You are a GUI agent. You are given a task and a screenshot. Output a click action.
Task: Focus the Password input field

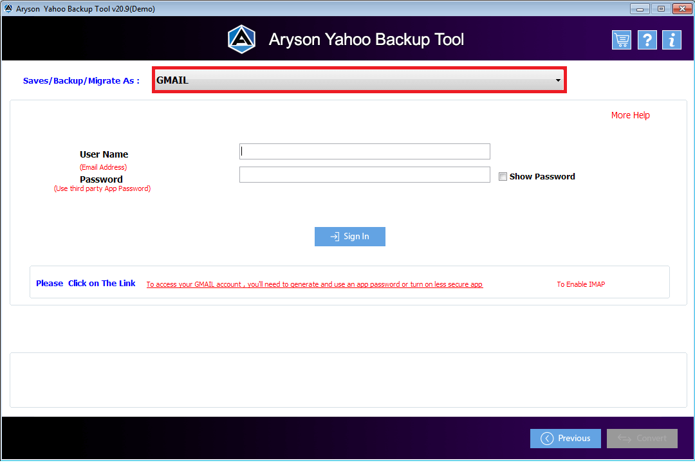(x=365, y=174)
